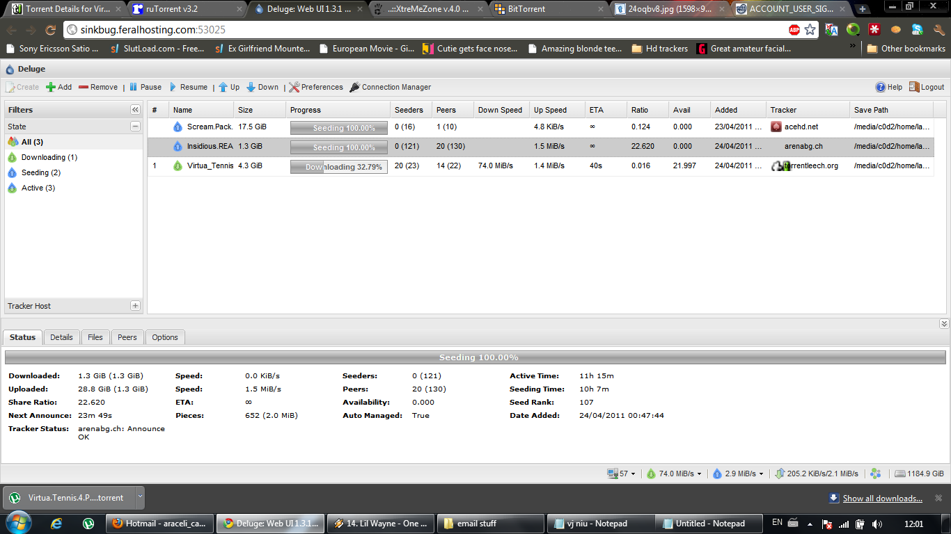Open Deluge Preferences
Screen dimensions: 951x534
click(316, 87)
